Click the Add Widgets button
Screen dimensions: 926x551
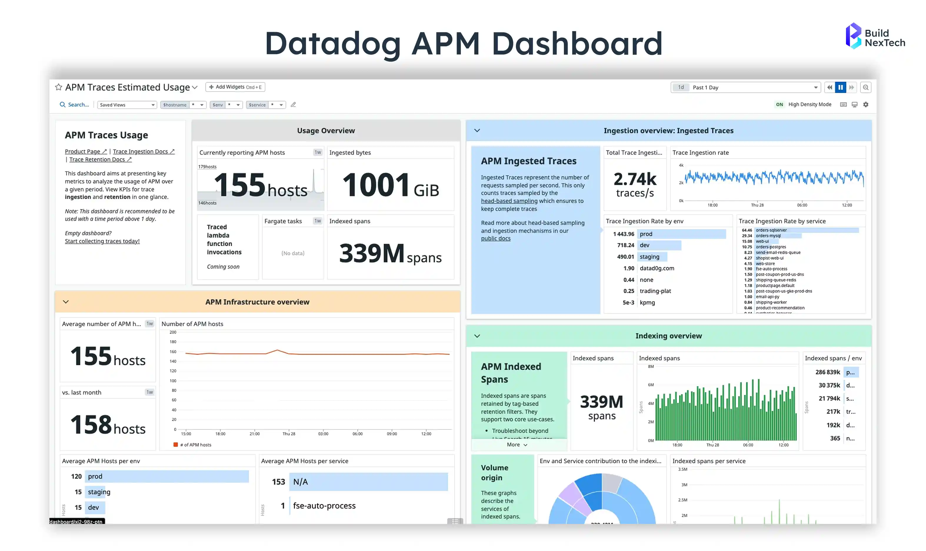coord(235,87)
